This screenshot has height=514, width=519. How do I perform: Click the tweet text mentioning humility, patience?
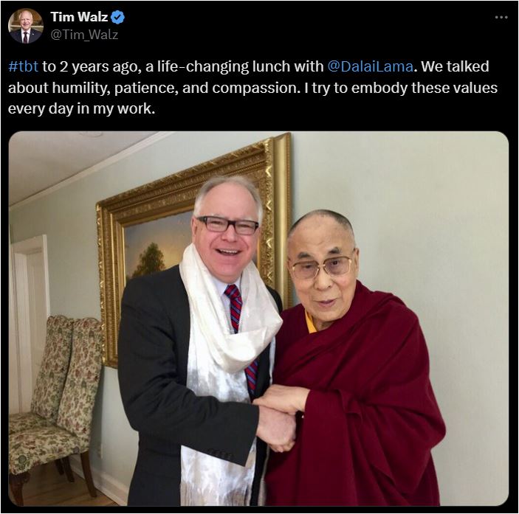(252, 88)
